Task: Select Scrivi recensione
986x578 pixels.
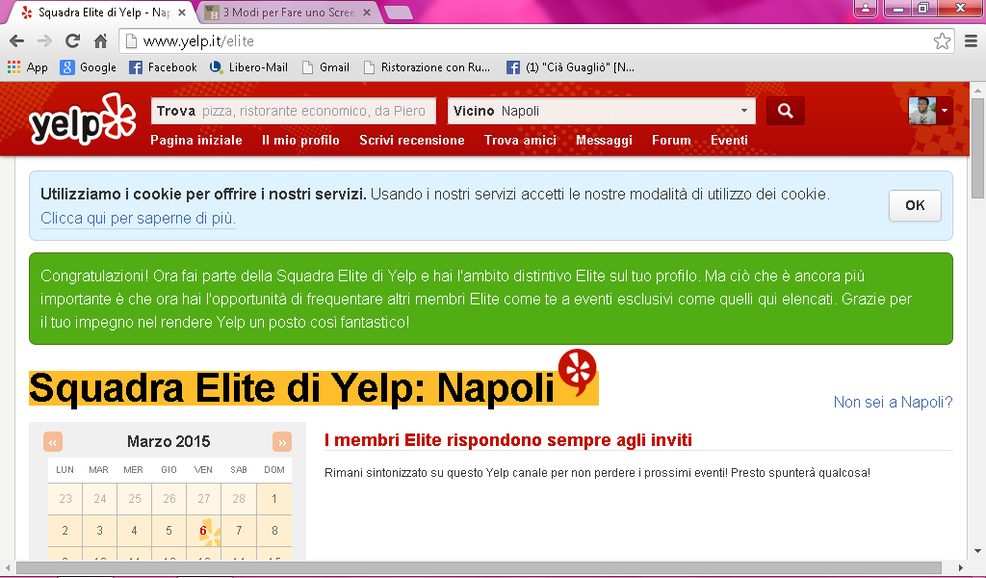Action: click(412, 141)
